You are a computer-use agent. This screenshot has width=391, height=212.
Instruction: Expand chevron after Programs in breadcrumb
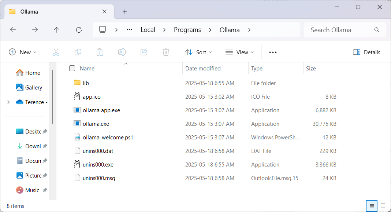click(x=210, y=30)
